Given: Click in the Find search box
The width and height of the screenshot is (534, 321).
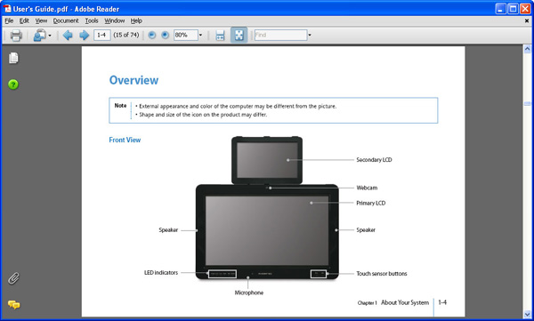Looking at the screenshot, I should [x=280, y=35].
